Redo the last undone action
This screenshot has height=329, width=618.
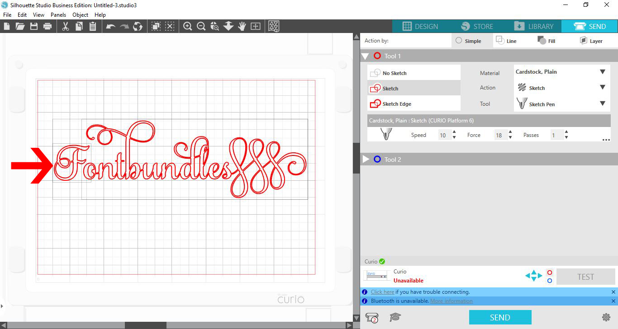(124, 26)
